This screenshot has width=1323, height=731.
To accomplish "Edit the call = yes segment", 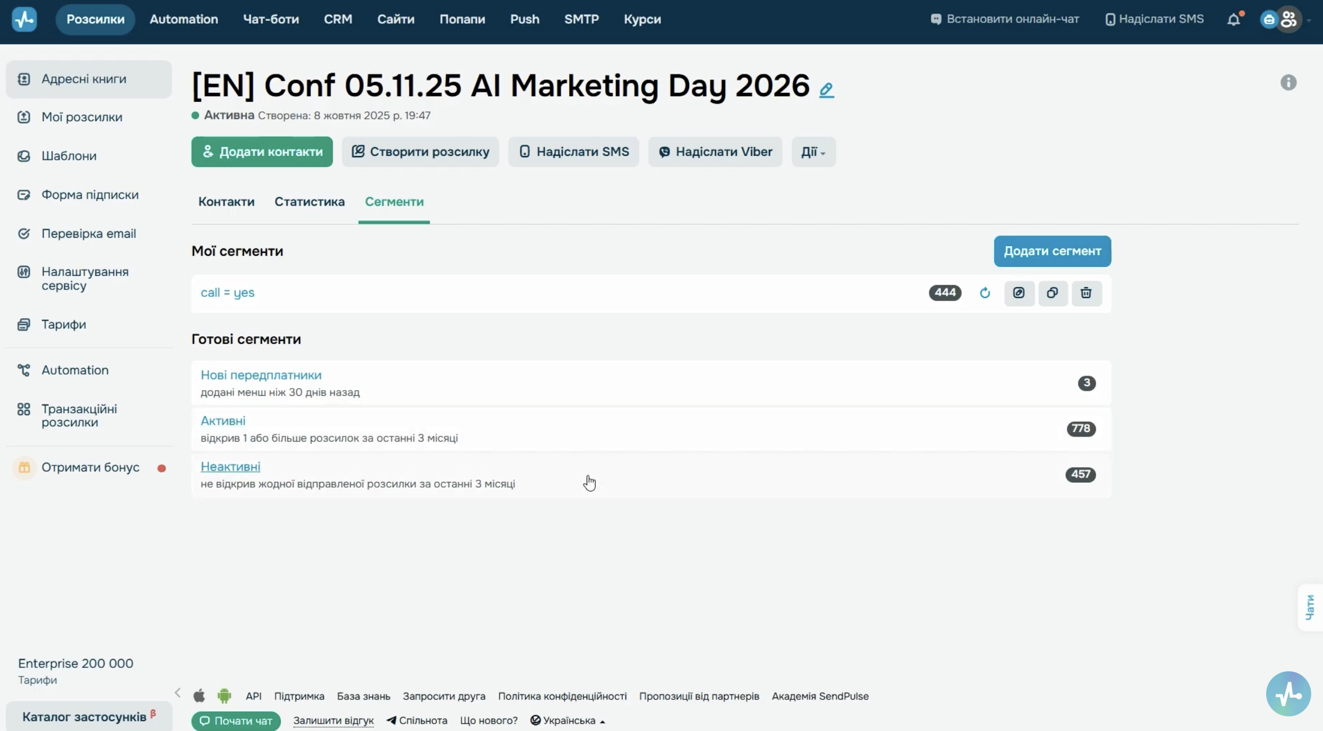I will click(1019, 293).
